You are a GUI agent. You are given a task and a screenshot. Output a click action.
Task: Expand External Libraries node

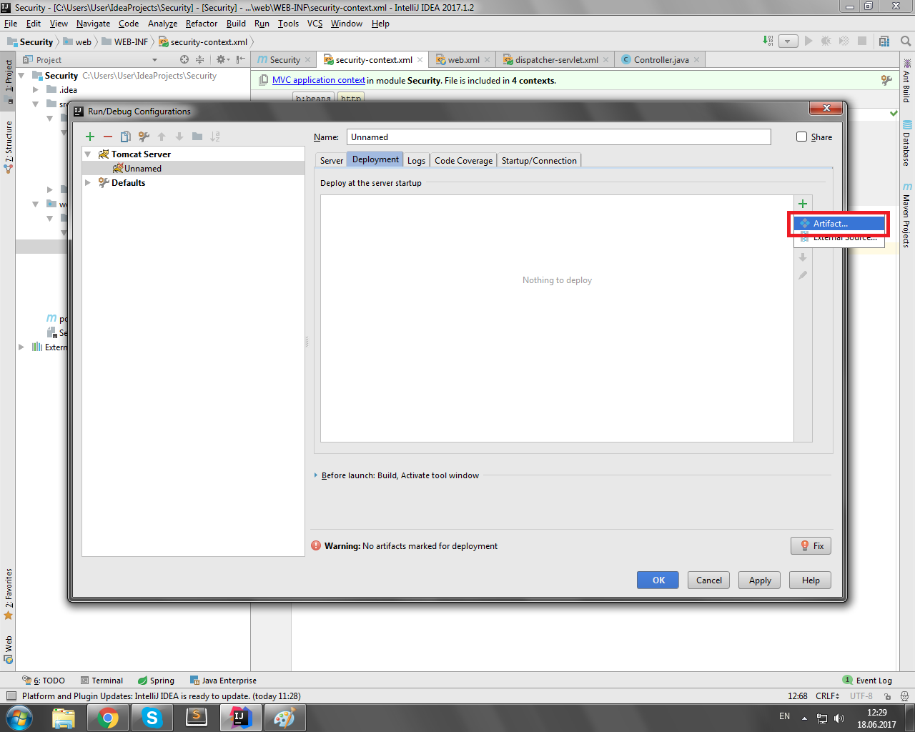21,347
